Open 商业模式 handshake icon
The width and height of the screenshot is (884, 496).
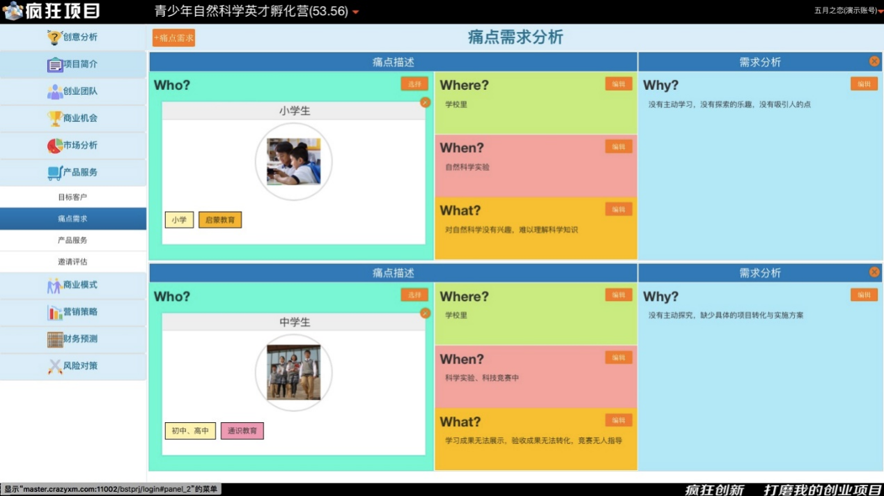[54, 286]
